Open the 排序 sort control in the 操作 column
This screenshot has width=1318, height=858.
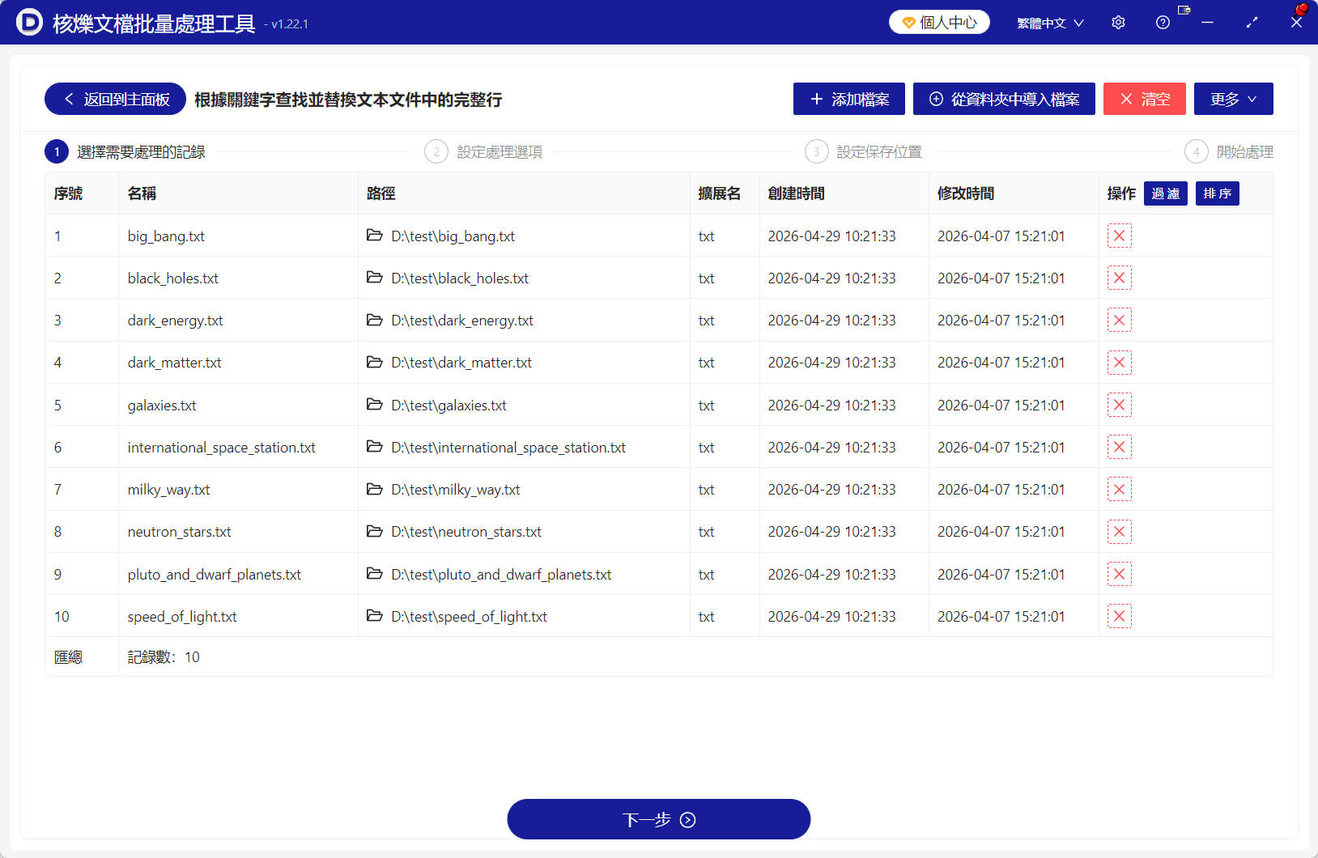click(x=1217, y=193)
